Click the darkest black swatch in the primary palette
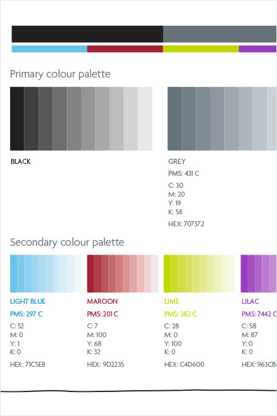The width and height of the screenshot is (277, 416). pyautogui.click(x=17, y=118)
